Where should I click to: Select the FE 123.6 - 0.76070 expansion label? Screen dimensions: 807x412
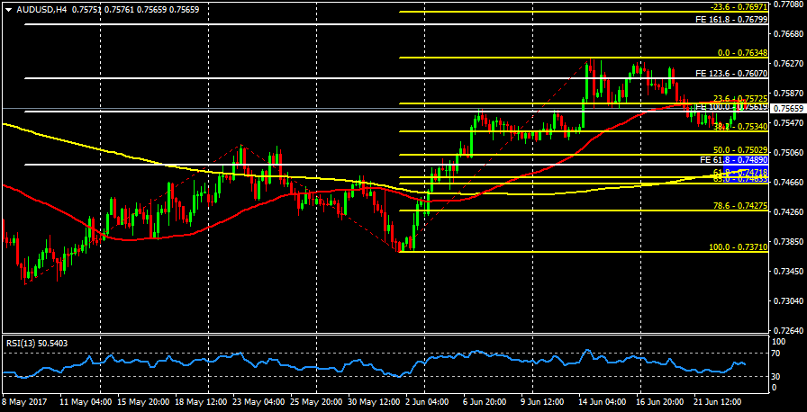[731, 73]
